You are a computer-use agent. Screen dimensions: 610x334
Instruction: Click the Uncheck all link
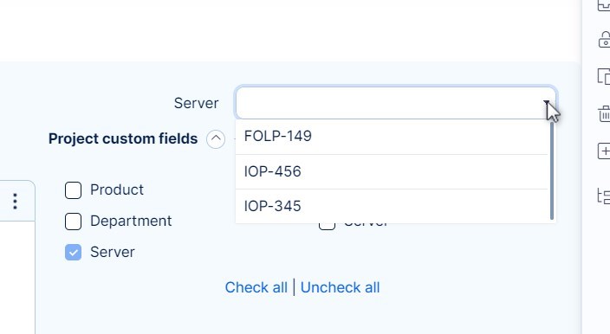click(340, 288)
